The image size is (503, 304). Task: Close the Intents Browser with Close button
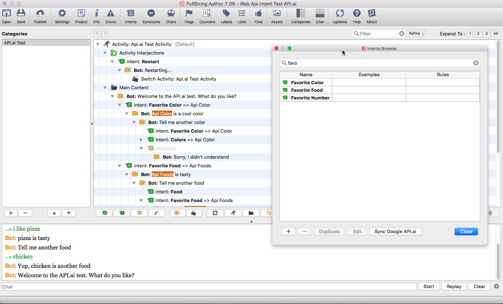[466, 231]
